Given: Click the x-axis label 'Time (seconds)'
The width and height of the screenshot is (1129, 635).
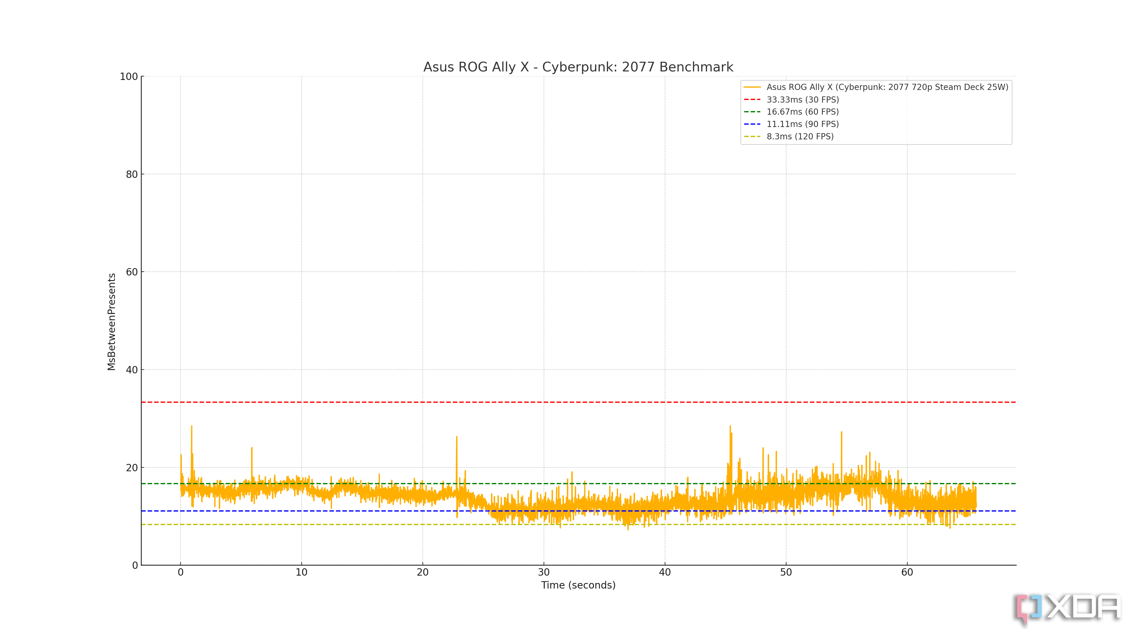Looking at the screenshot, I should click(x=578, y=585).
